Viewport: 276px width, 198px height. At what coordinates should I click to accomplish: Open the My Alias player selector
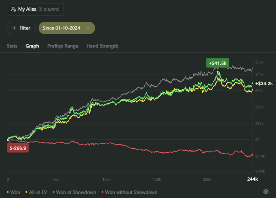point(35,9)
